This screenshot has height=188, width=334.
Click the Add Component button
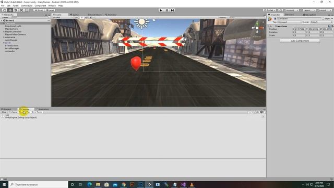300,41
